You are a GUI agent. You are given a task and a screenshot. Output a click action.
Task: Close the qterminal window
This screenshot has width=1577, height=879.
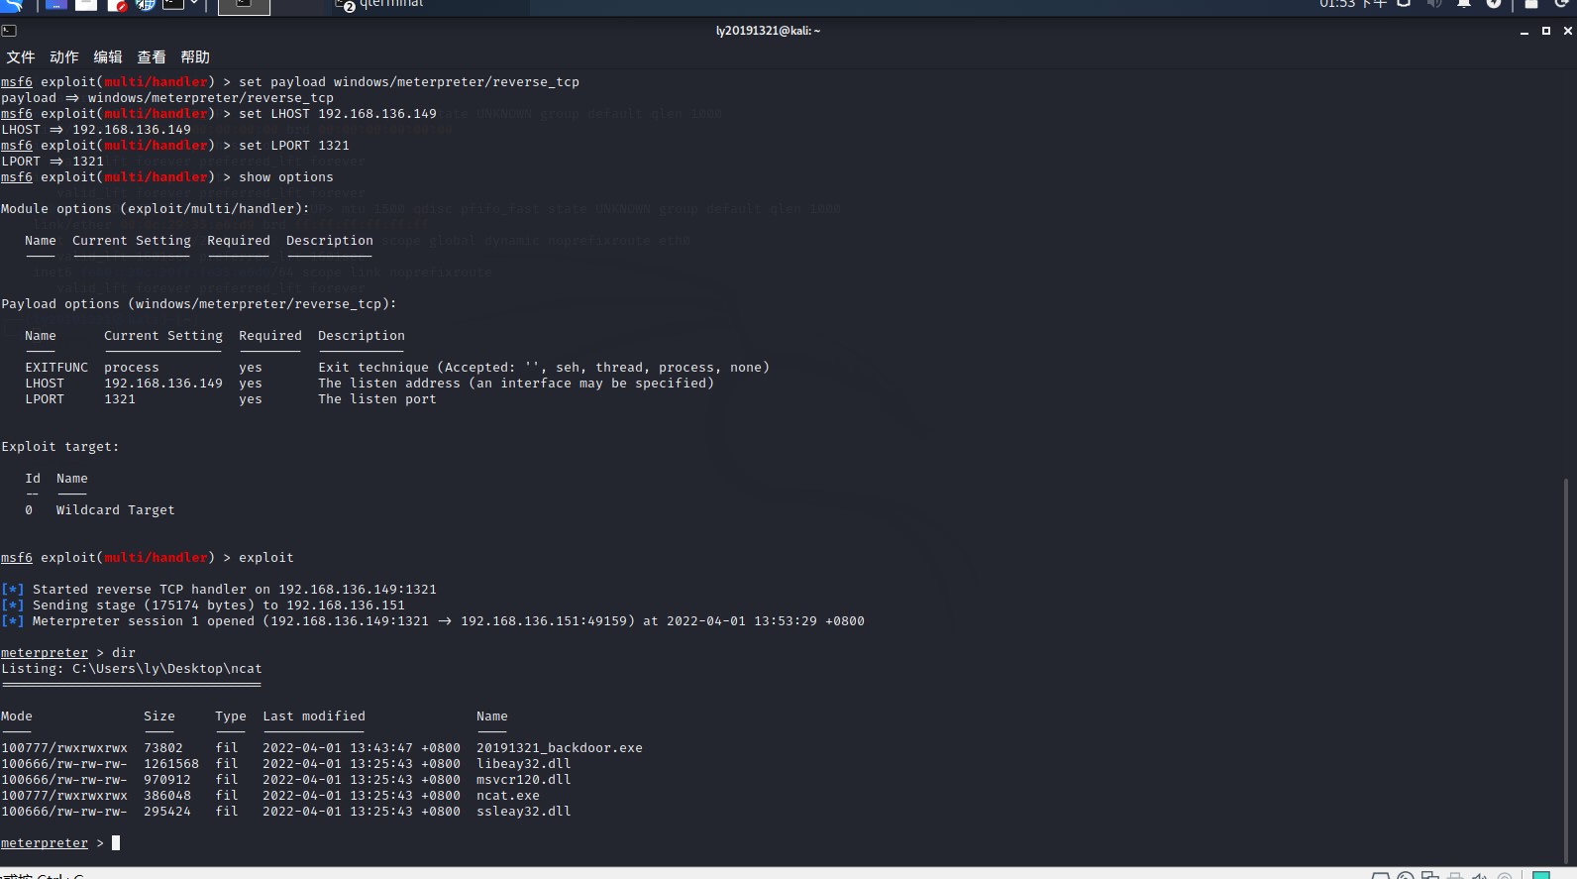(x=1567, y=31)
